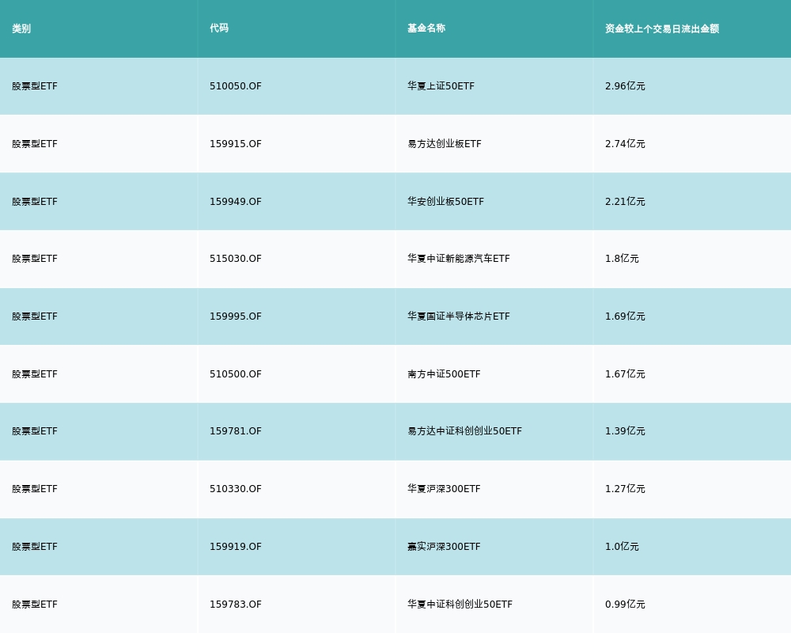This screenshot has width=791, height=633.
Task: Click outflow amount 1.0亿元
Action: point(622,547)
